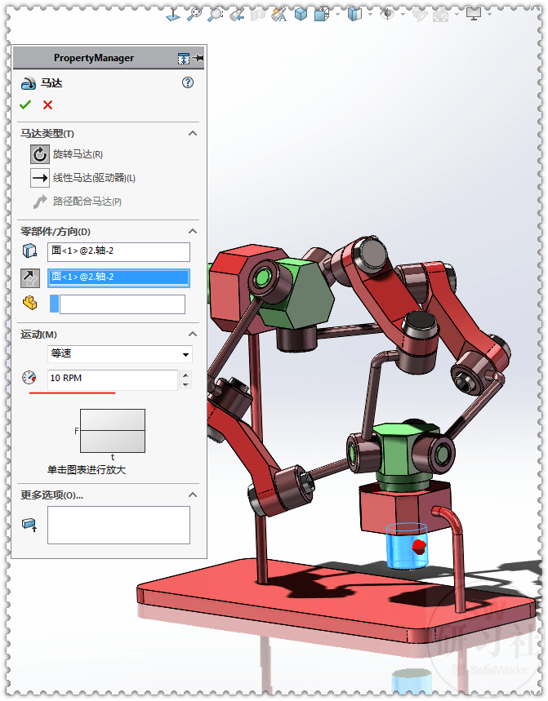Click the plane/normal-to icon at toolbar start

click(x=173, y=15)
